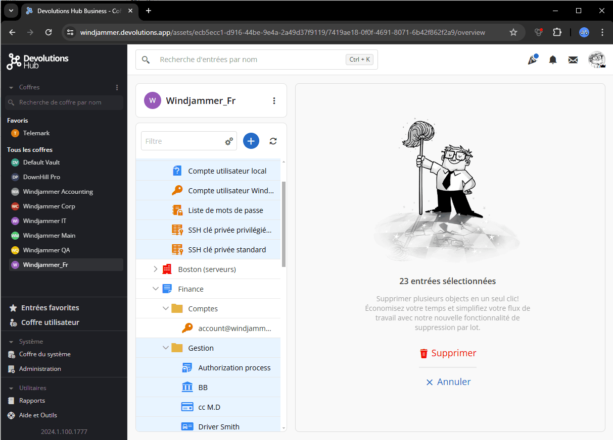Refresh the vault entries list
Image resolution: width=613 pixels, height=440 pixels.
273,141
